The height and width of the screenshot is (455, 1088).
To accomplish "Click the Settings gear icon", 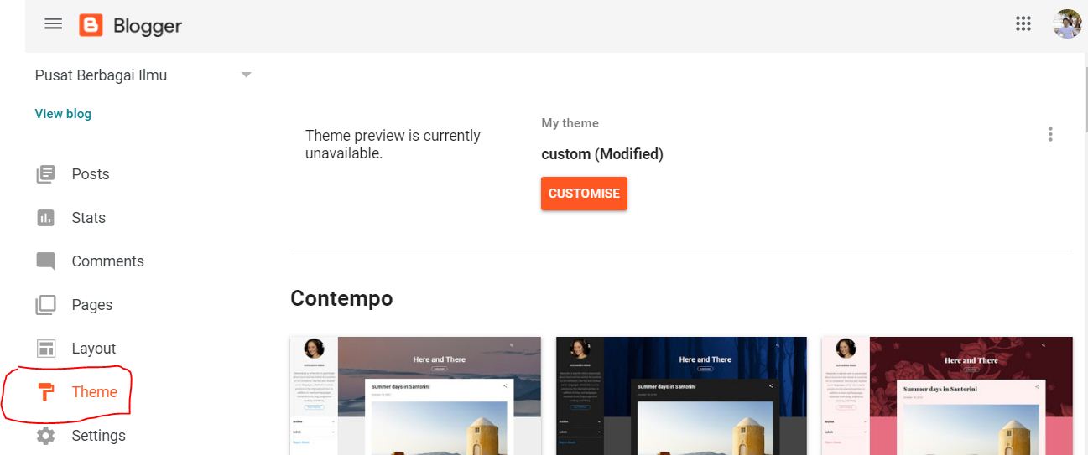I will [x=45, y=436].
